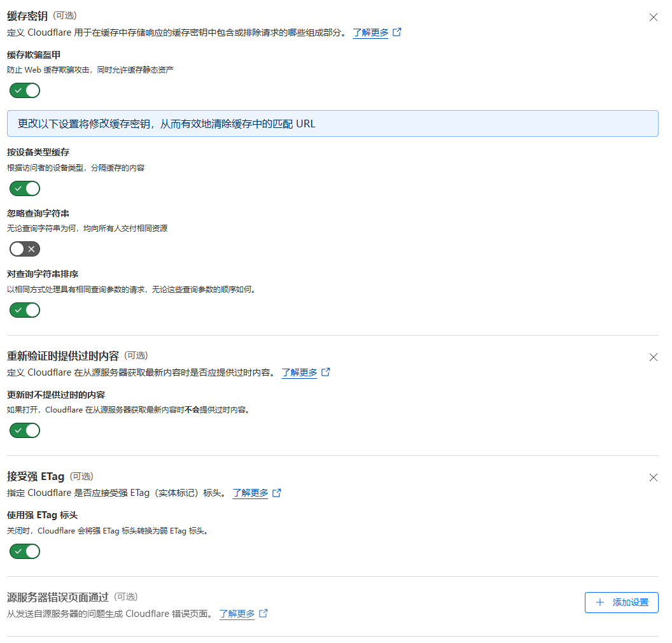Click 了解更多 under 重新验证时提供过时内容
This screenshot has height=643, width=672.
point(300,372)
